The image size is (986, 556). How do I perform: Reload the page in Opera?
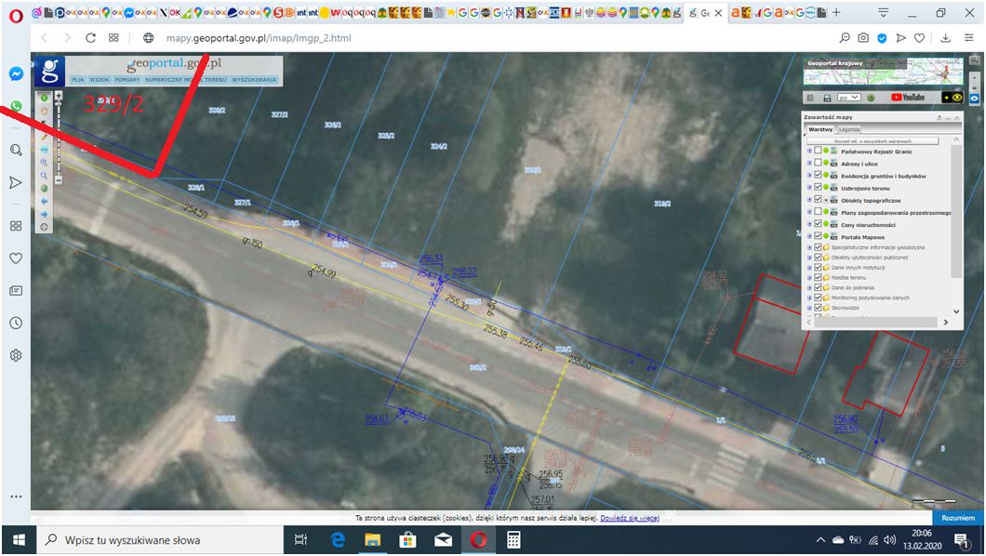click(x=90, y=38)
